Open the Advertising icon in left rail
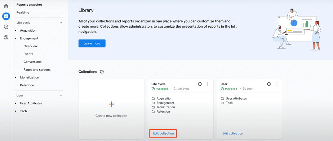The image size is (333, 141). click(x=6, y=37)
